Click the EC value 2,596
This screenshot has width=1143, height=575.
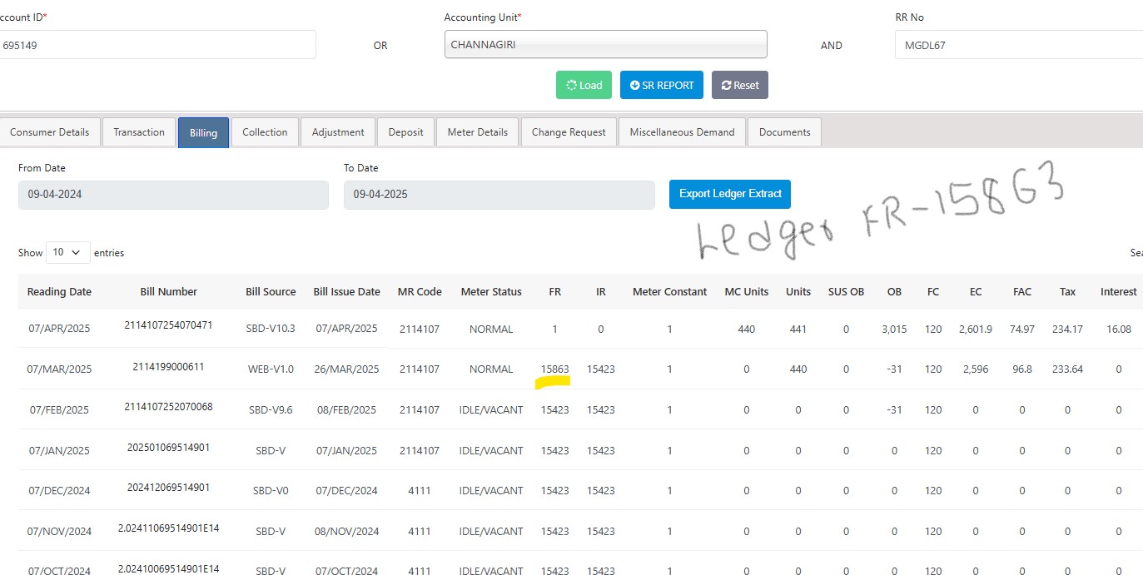click(x=976, y=369)
